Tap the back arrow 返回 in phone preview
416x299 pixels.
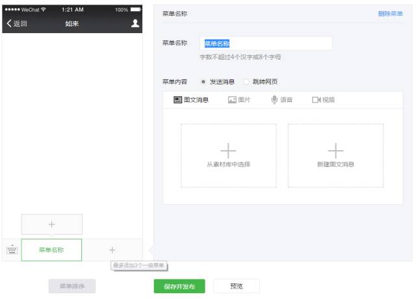pos(16,23)
